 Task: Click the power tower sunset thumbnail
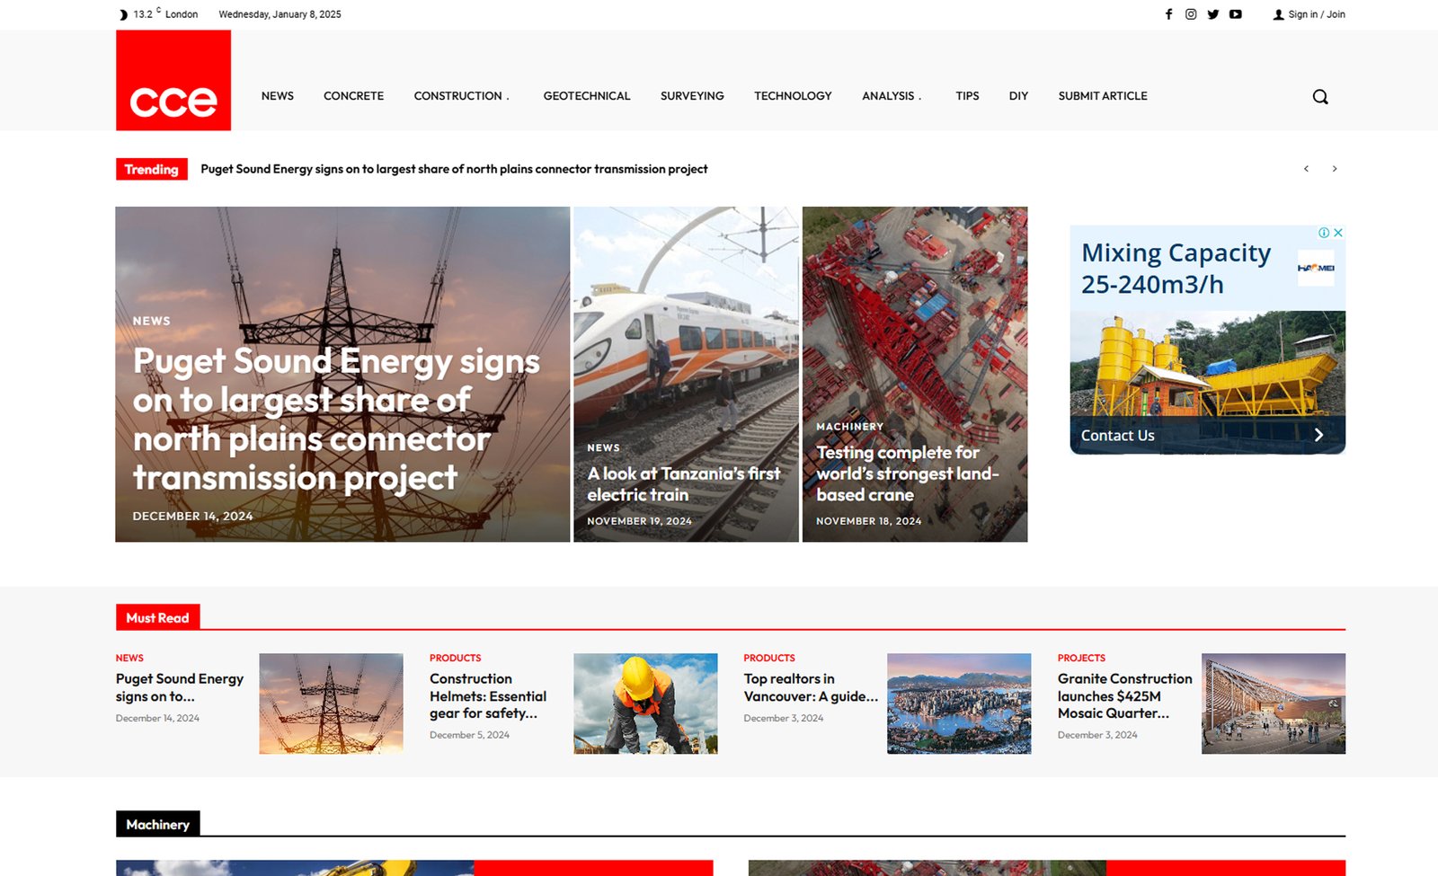(331, 703)
